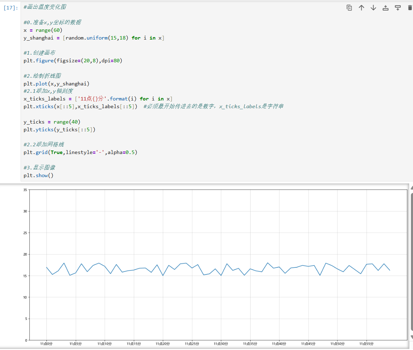Click the plt.plot(x,y_shanghai) line
Image resolution: width=413 pixels, height=350 pixels.
(x=56, y=84)
